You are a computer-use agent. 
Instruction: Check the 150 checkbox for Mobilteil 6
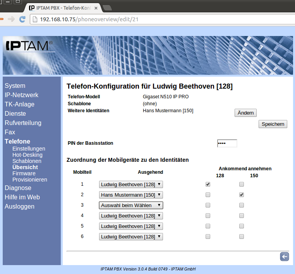pos(242,236)
